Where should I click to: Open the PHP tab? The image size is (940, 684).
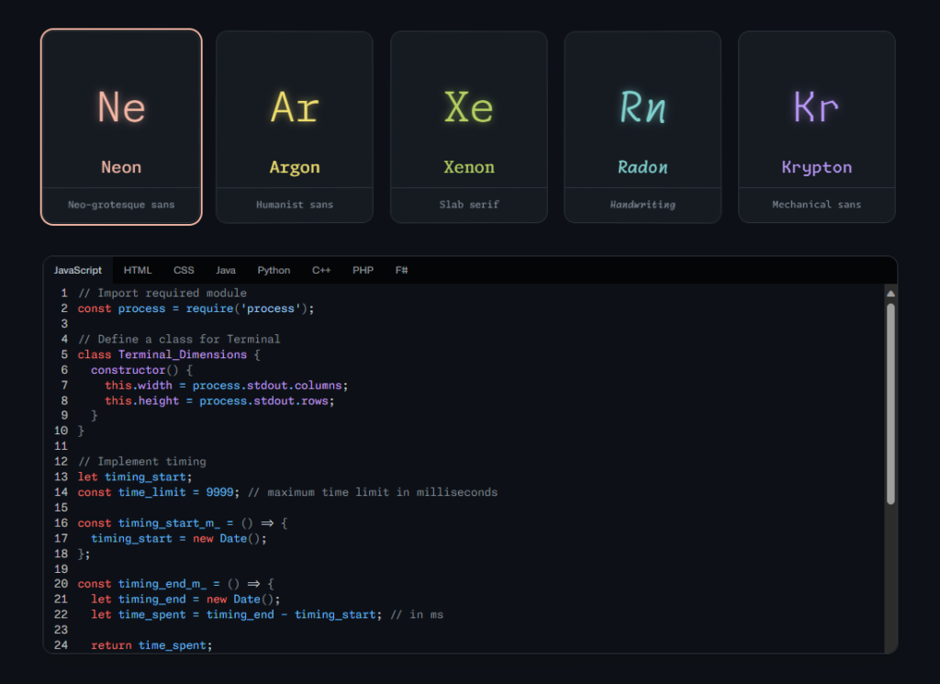363,270
